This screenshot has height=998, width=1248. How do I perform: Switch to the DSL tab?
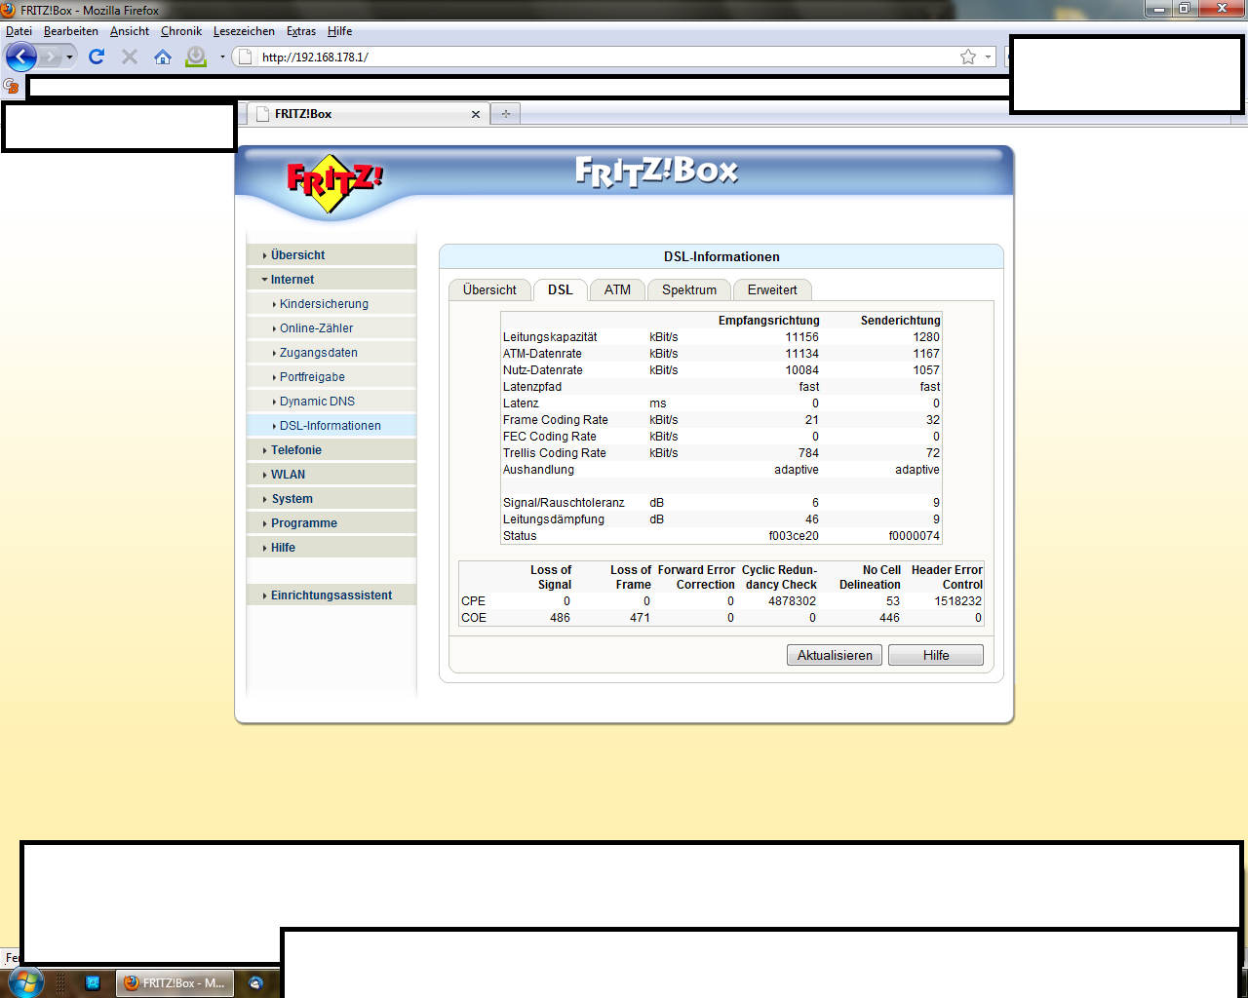(x=561, y=290)
